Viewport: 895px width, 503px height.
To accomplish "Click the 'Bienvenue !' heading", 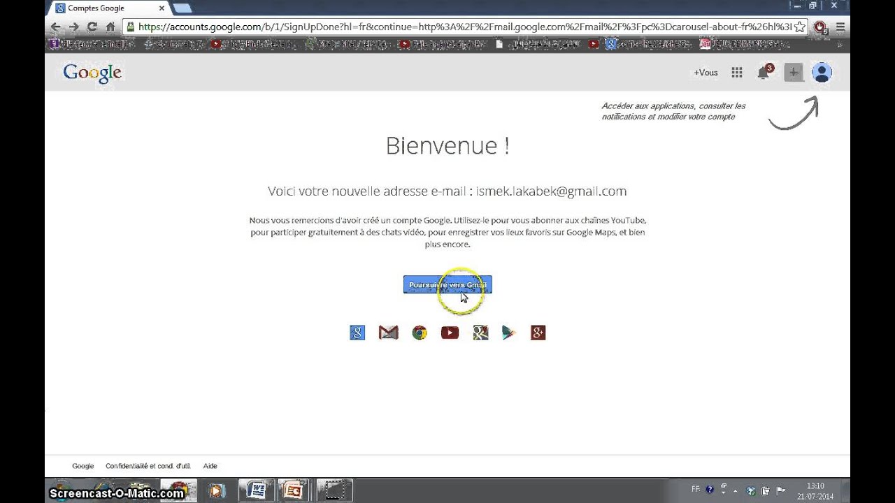I will coord(447,145).
